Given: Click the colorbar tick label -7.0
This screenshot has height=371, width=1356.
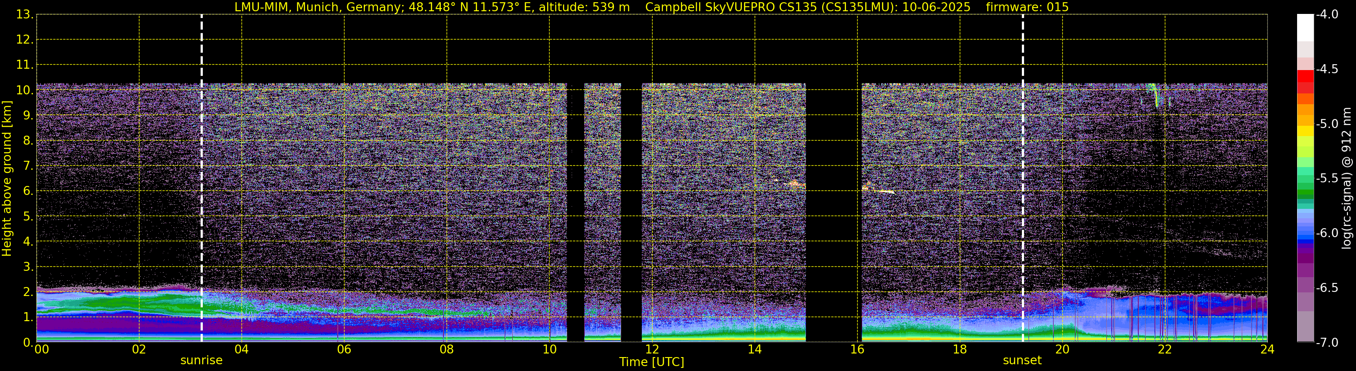Looking at the screenshot, I should point(1326,343).
